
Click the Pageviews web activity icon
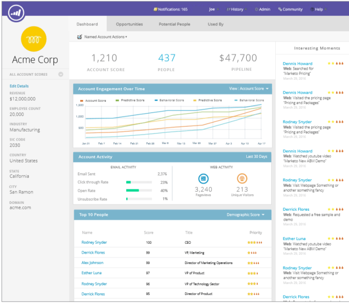pos(203,178)
